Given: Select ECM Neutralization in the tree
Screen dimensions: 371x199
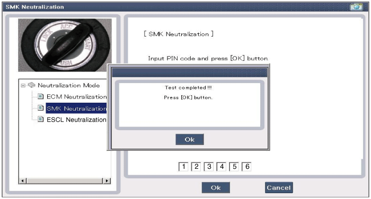Looking at the screenshot, I should (76, 97).
